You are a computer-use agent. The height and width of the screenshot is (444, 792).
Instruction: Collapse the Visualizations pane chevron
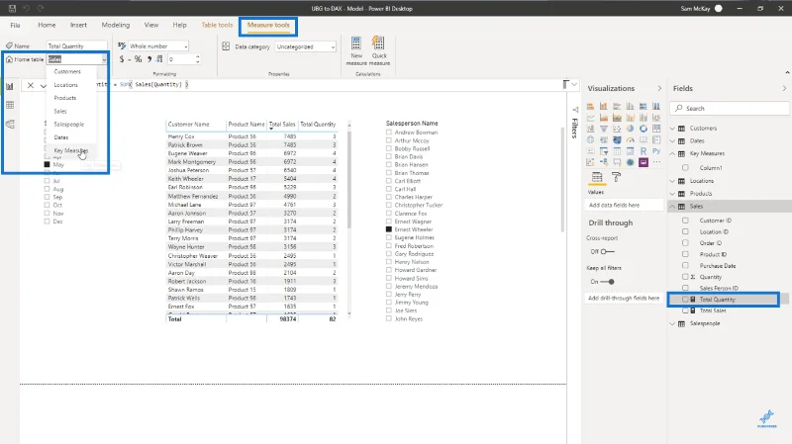coord(659,88)
